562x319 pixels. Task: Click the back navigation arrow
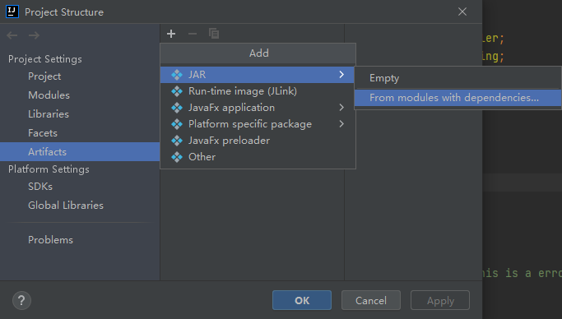pos(12,35)
